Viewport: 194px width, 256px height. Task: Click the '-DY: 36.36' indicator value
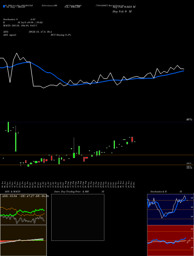coord(42,196)
